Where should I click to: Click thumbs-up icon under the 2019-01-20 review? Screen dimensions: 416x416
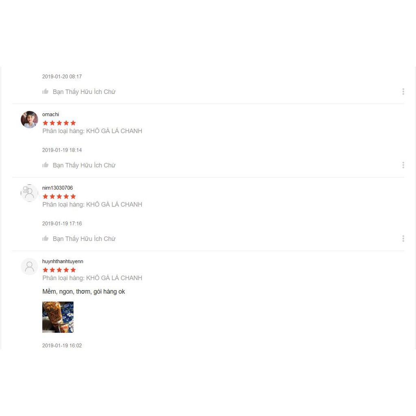tap(45, 91)
